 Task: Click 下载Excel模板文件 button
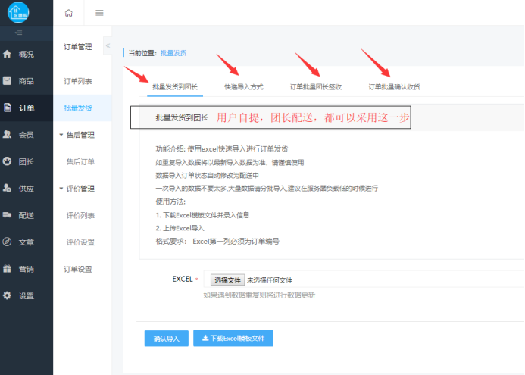233,339
